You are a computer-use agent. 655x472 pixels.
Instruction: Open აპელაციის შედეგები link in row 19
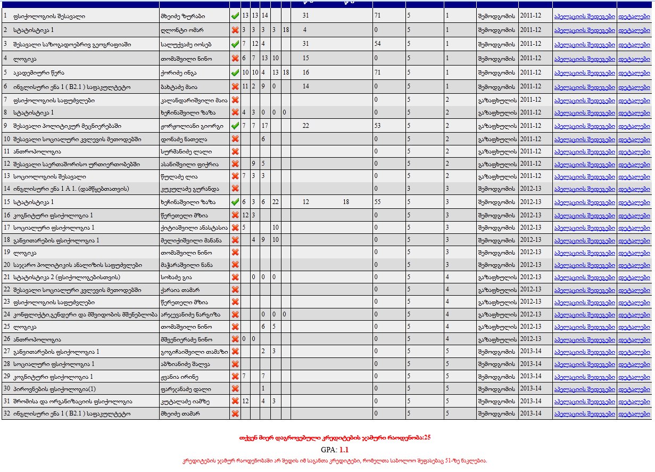pyautogui.click(x=584, y=253)
